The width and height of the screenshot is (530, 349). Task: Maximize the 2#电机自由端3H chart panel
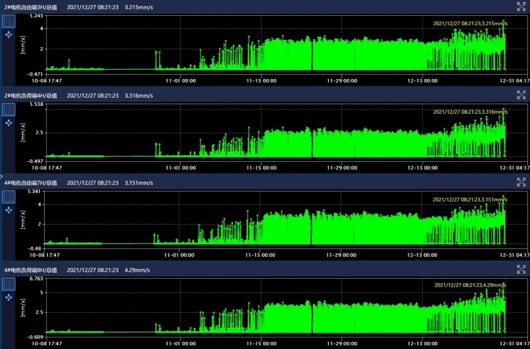[x=521, y=6]
